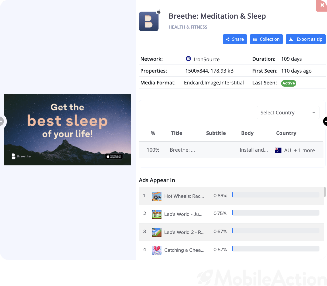
Task: Click the App Store badge in the ad
Action: tap(114, 156)
